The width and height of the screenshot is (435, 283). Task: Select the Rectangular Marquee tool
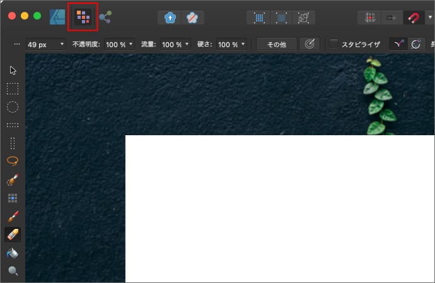pyautogui.click(x=13, y=89)
